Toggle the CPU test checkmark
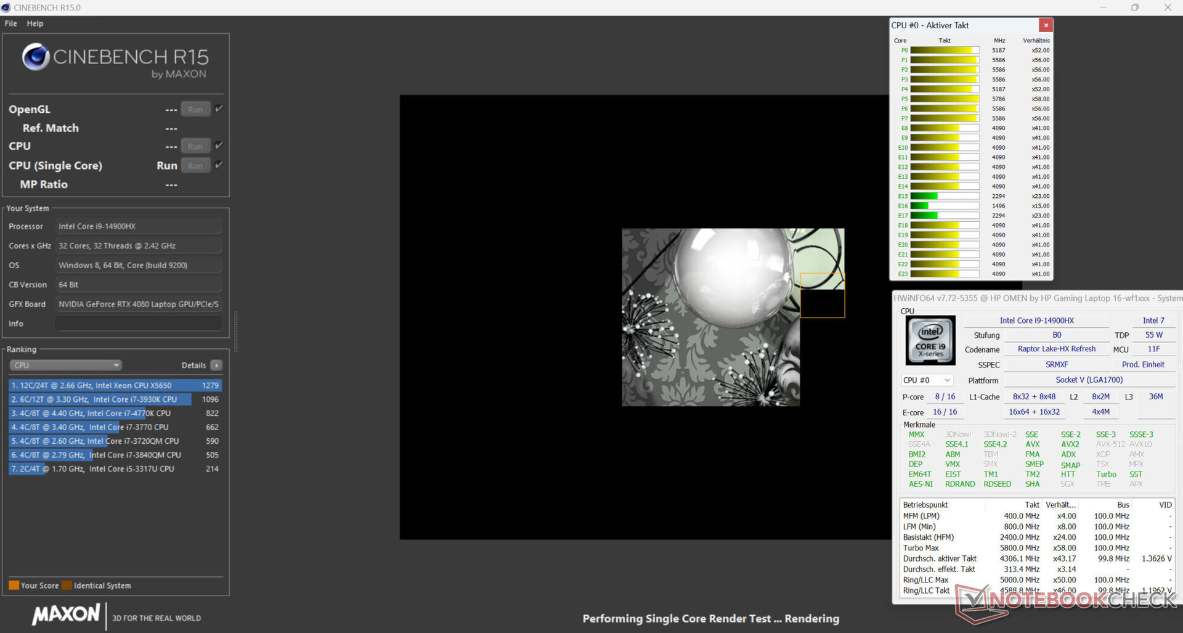The width and height of the screenshot is (1183, 633). (219, 145)
